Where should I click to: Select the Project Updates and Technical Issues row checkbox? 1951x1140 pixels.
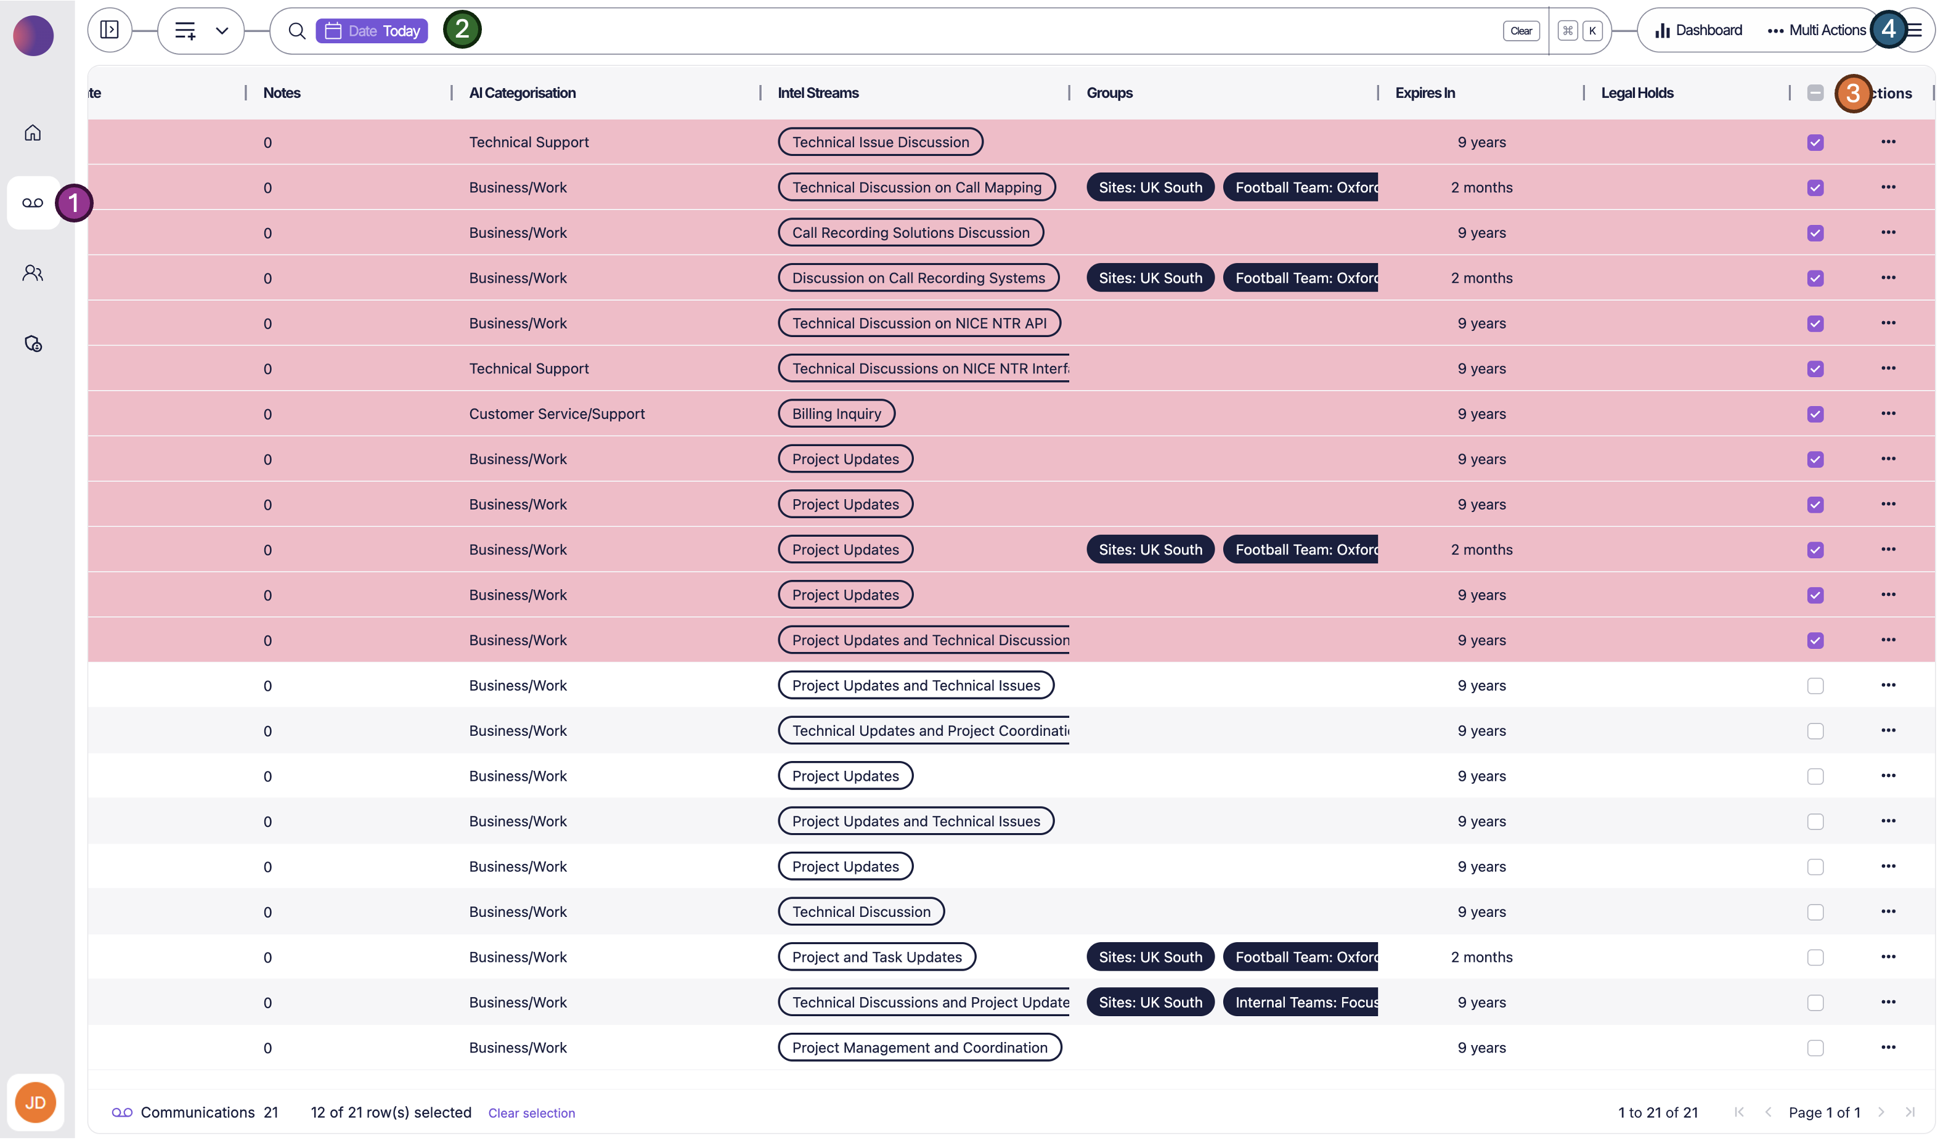pyautogui.click(x=1815, y=685)
